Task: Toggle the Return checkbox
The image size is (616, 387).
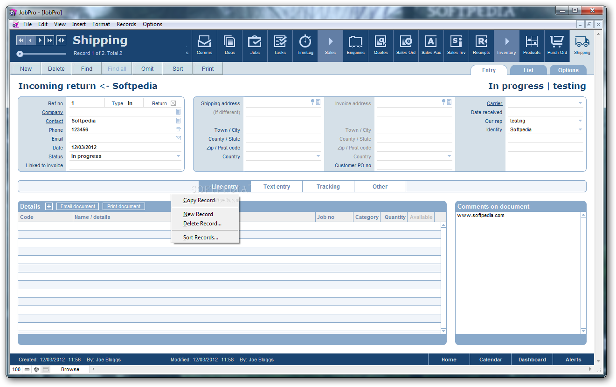Action: point(173,103)
